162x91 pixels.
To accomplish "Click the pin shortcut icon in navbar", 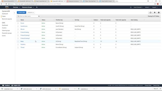I will pos(37,7).
